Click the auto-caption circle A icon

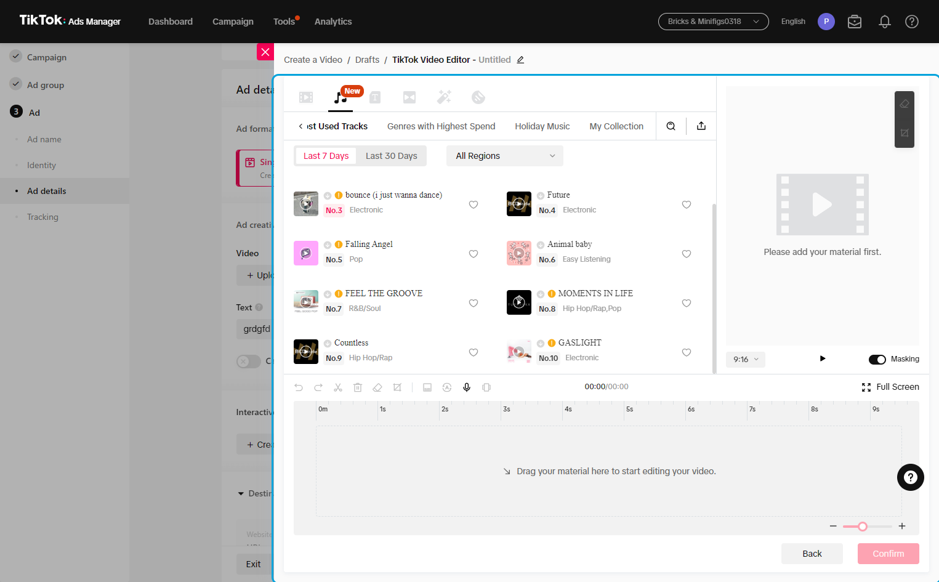447,387
